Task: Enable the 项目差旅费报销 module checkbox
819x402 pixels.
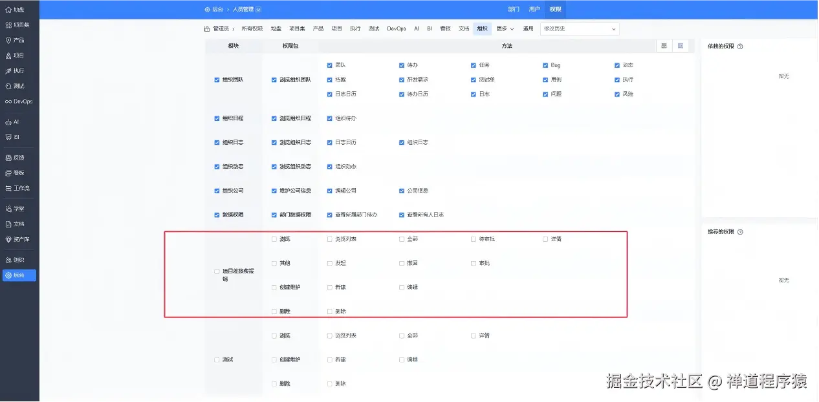Action: pyautogui.click(x=217, y=271)
